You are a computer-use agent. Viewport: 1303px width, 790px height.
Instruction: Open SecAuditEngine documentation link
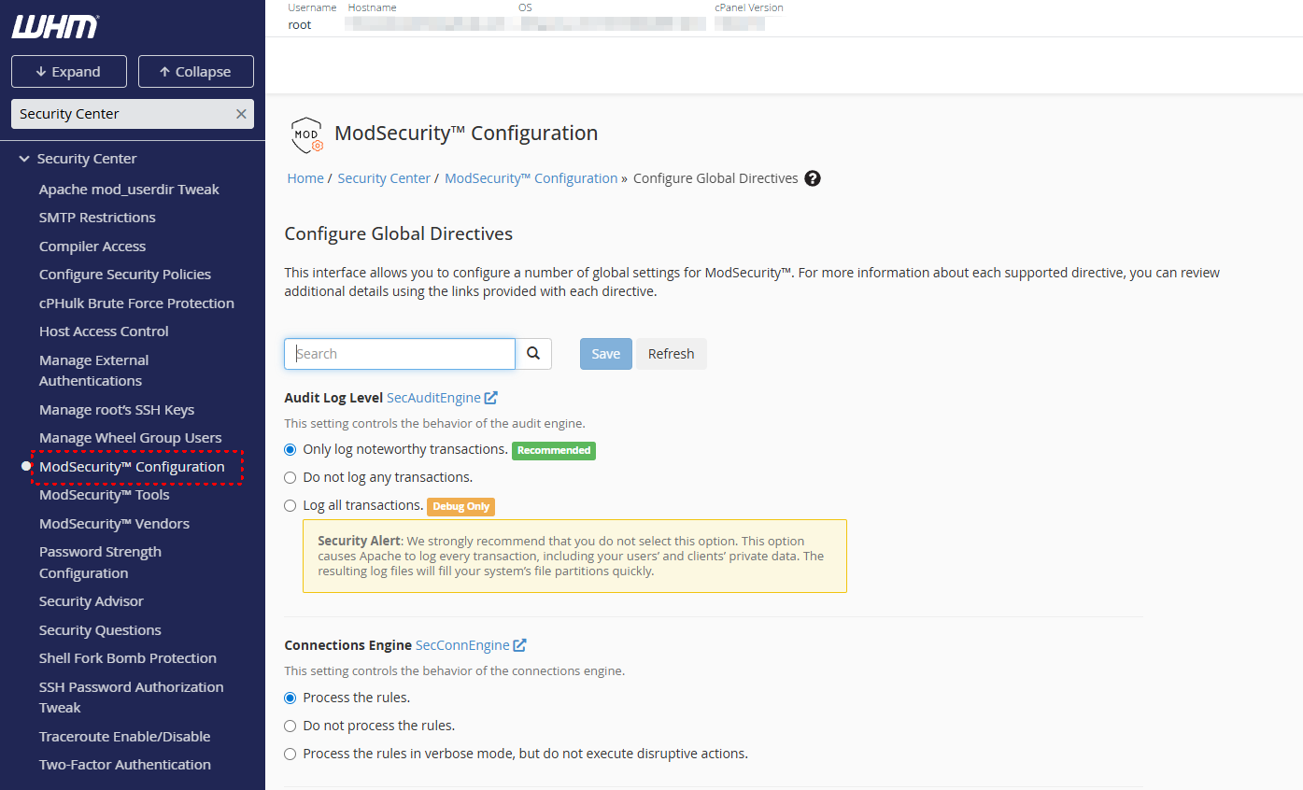click(433, 398)
